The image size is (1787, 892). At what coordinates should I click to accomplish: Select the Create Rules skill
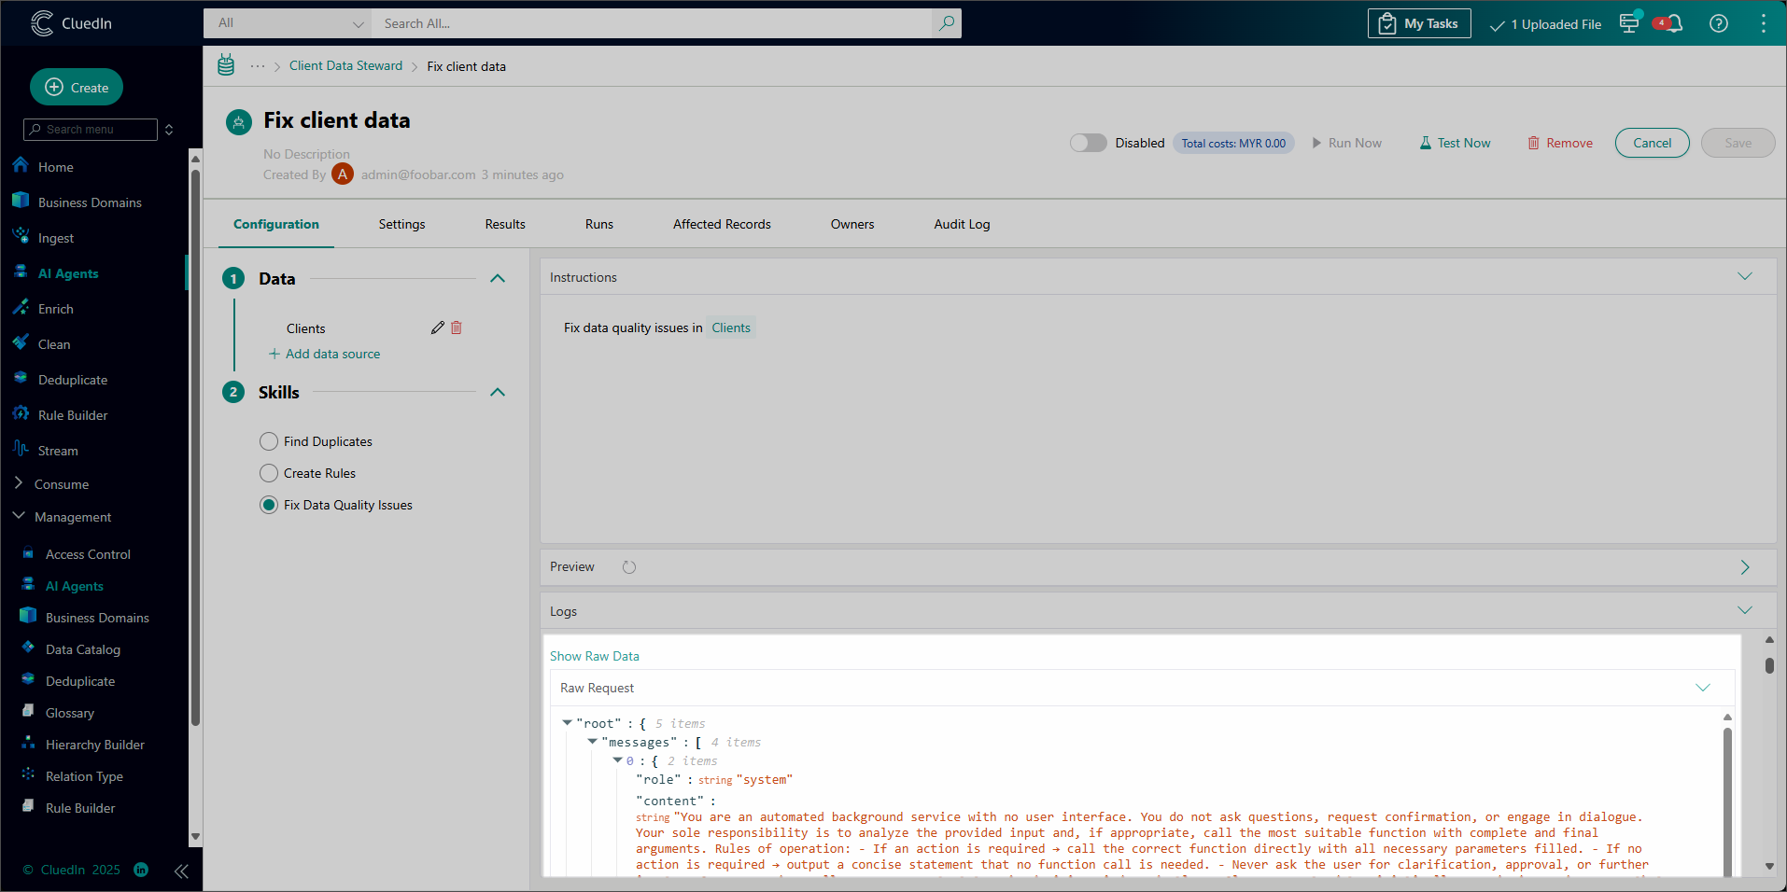click(269, 473)
